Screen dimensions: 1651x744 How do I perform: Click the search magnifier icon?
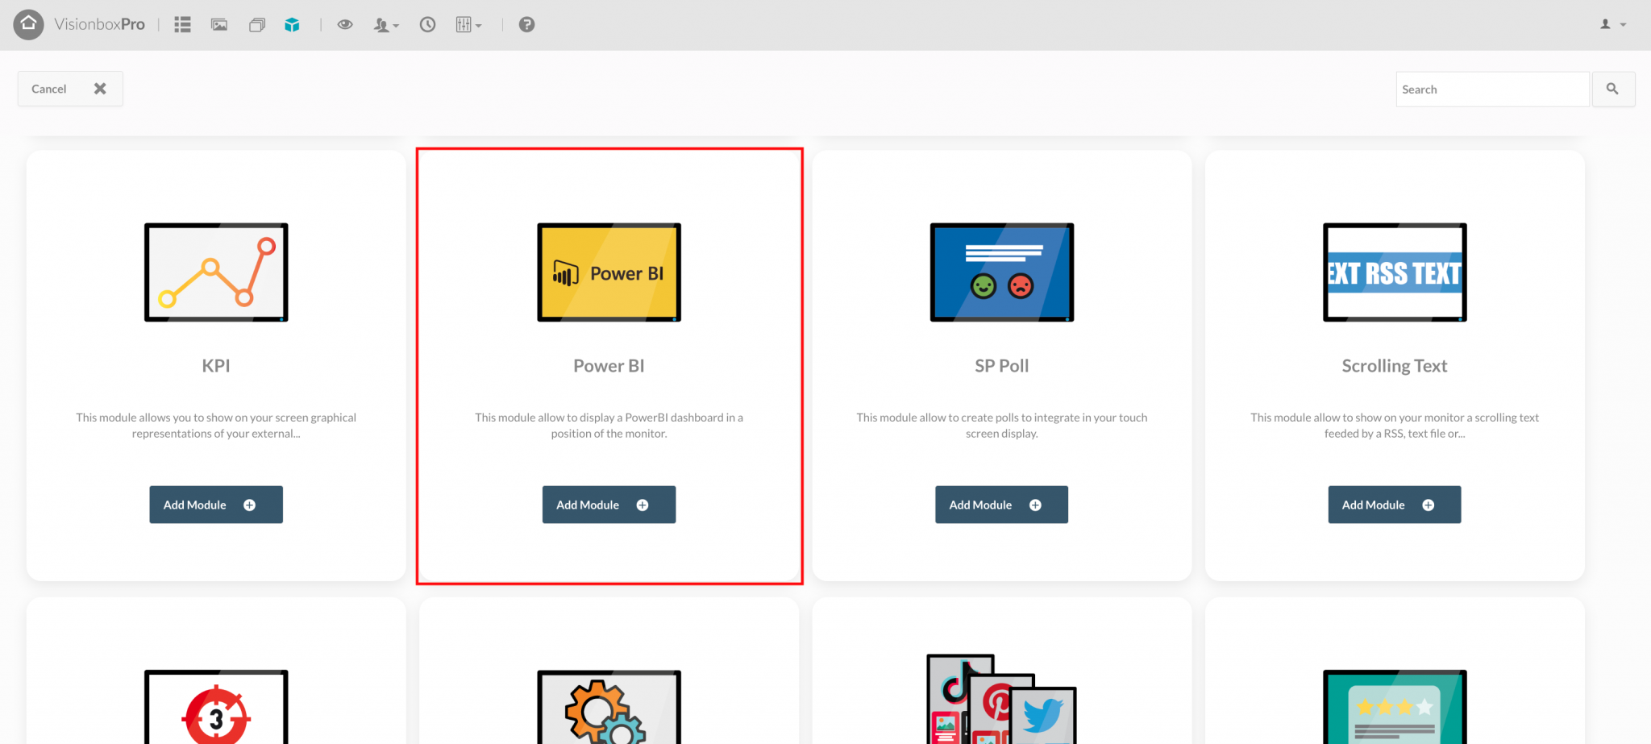(1613, 89)
